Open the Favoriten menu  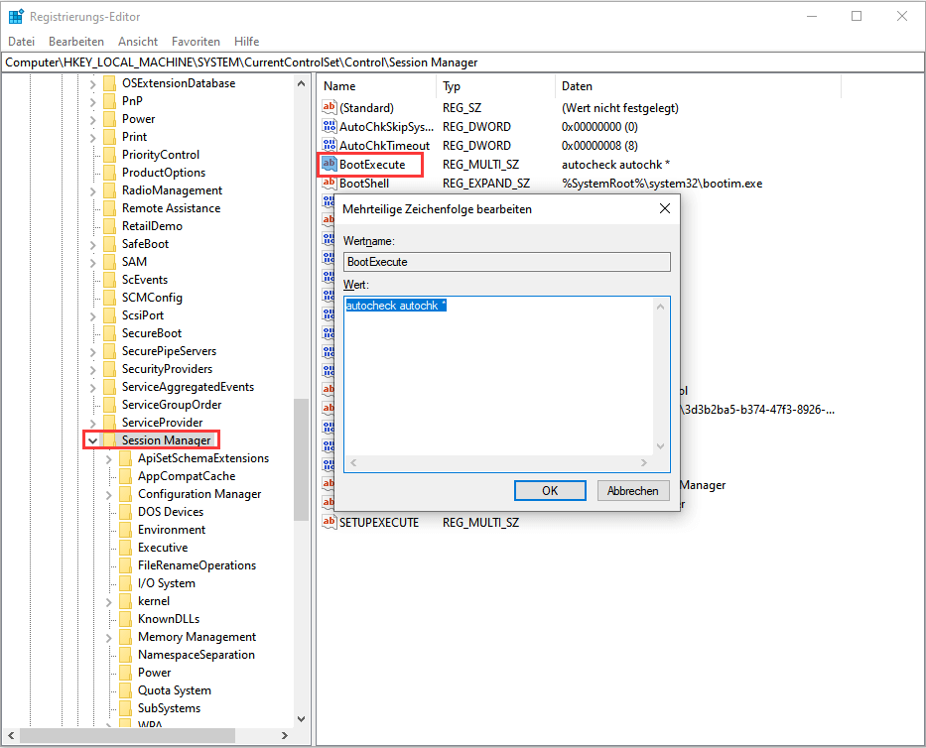pyautogui.click(x=196, y=42)
